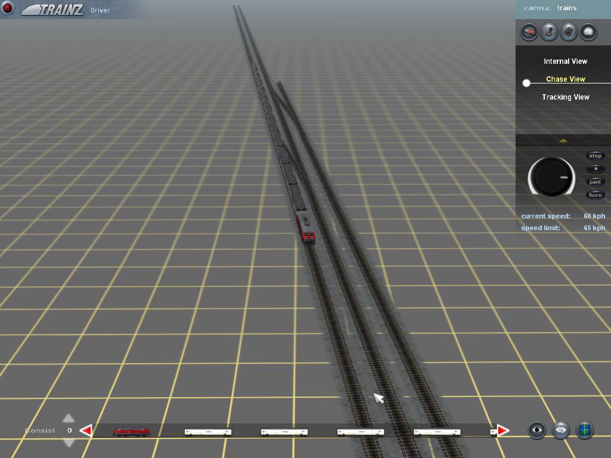Open the driver seat view icon
Screen dimensions: 611x458
tap(549, 32)
